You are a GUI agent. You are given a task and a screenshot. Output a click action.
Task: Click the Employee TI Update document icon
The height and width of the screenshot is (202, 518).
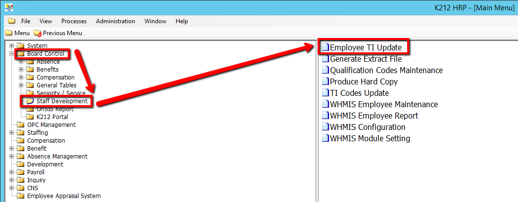325,47
